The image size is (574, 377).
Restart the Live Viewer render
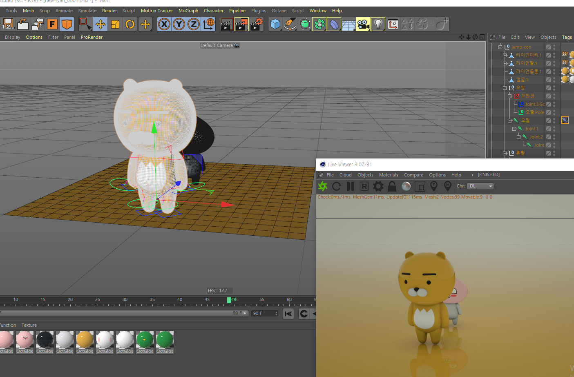[337, 186]
